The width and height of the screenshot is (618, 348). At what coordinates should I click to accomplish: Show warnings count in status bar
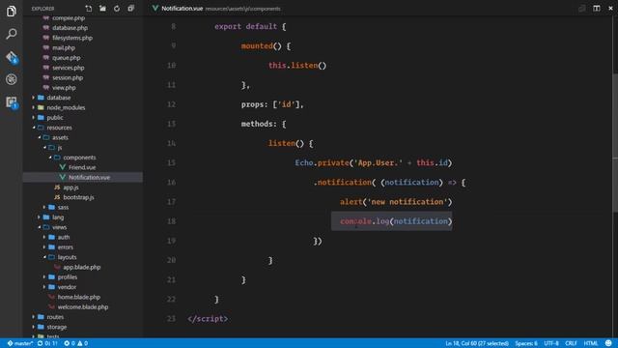click(83, 343)
